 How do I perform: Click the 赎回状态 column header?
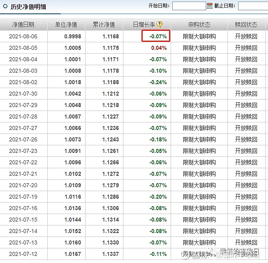(x=246, y=24)
